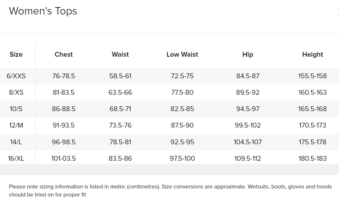Select the Hip column header
Viewport: 339px width, 201px height.
[x=248, y=54]
